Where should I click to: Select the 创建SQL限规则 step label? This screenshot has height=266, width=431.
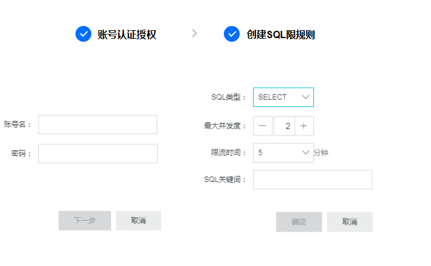coord(281,34)
